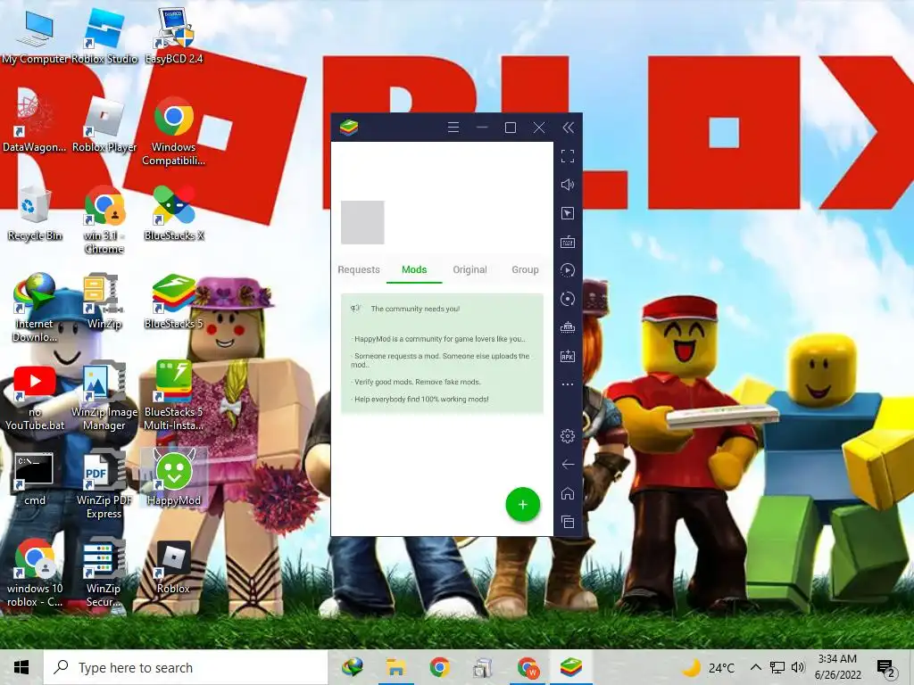The height and width of the screenshot is (685, 914).
Task: Select BlueStacks 5 desktop icon
Action: 174,301
